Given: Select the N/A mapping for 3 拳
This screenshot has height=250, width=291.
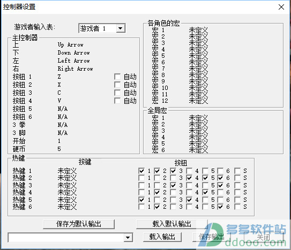Looking at the screenshot, I should tap(63, 125).
